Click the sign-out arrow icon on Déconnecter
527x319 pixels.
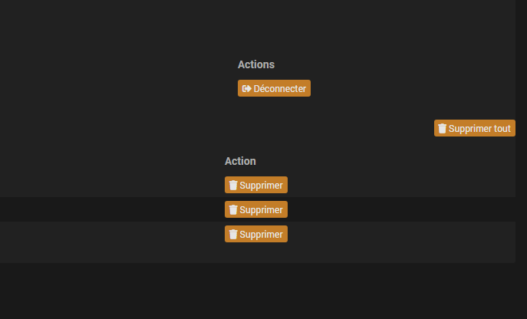tap(247, 88)
